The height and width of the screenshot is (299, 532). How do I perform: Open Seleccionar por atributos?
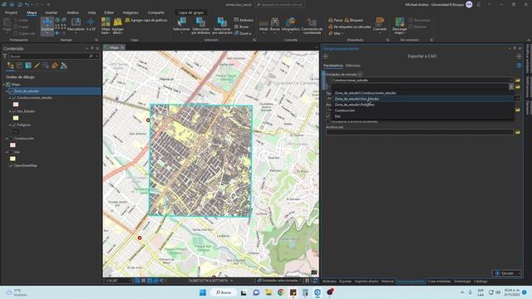pos(201,26)
